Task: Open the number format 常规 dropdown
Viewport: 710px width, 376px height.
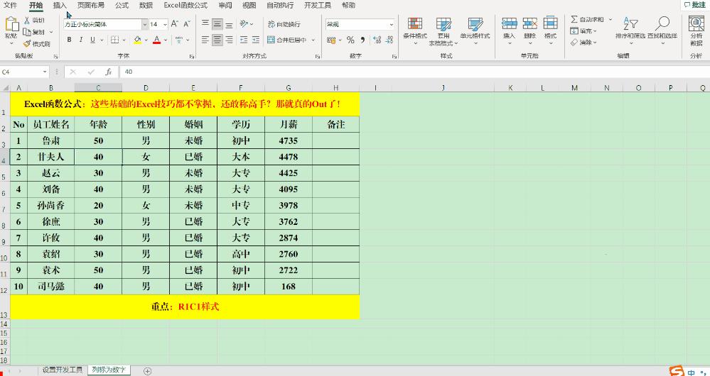Action: pos(391,24)
